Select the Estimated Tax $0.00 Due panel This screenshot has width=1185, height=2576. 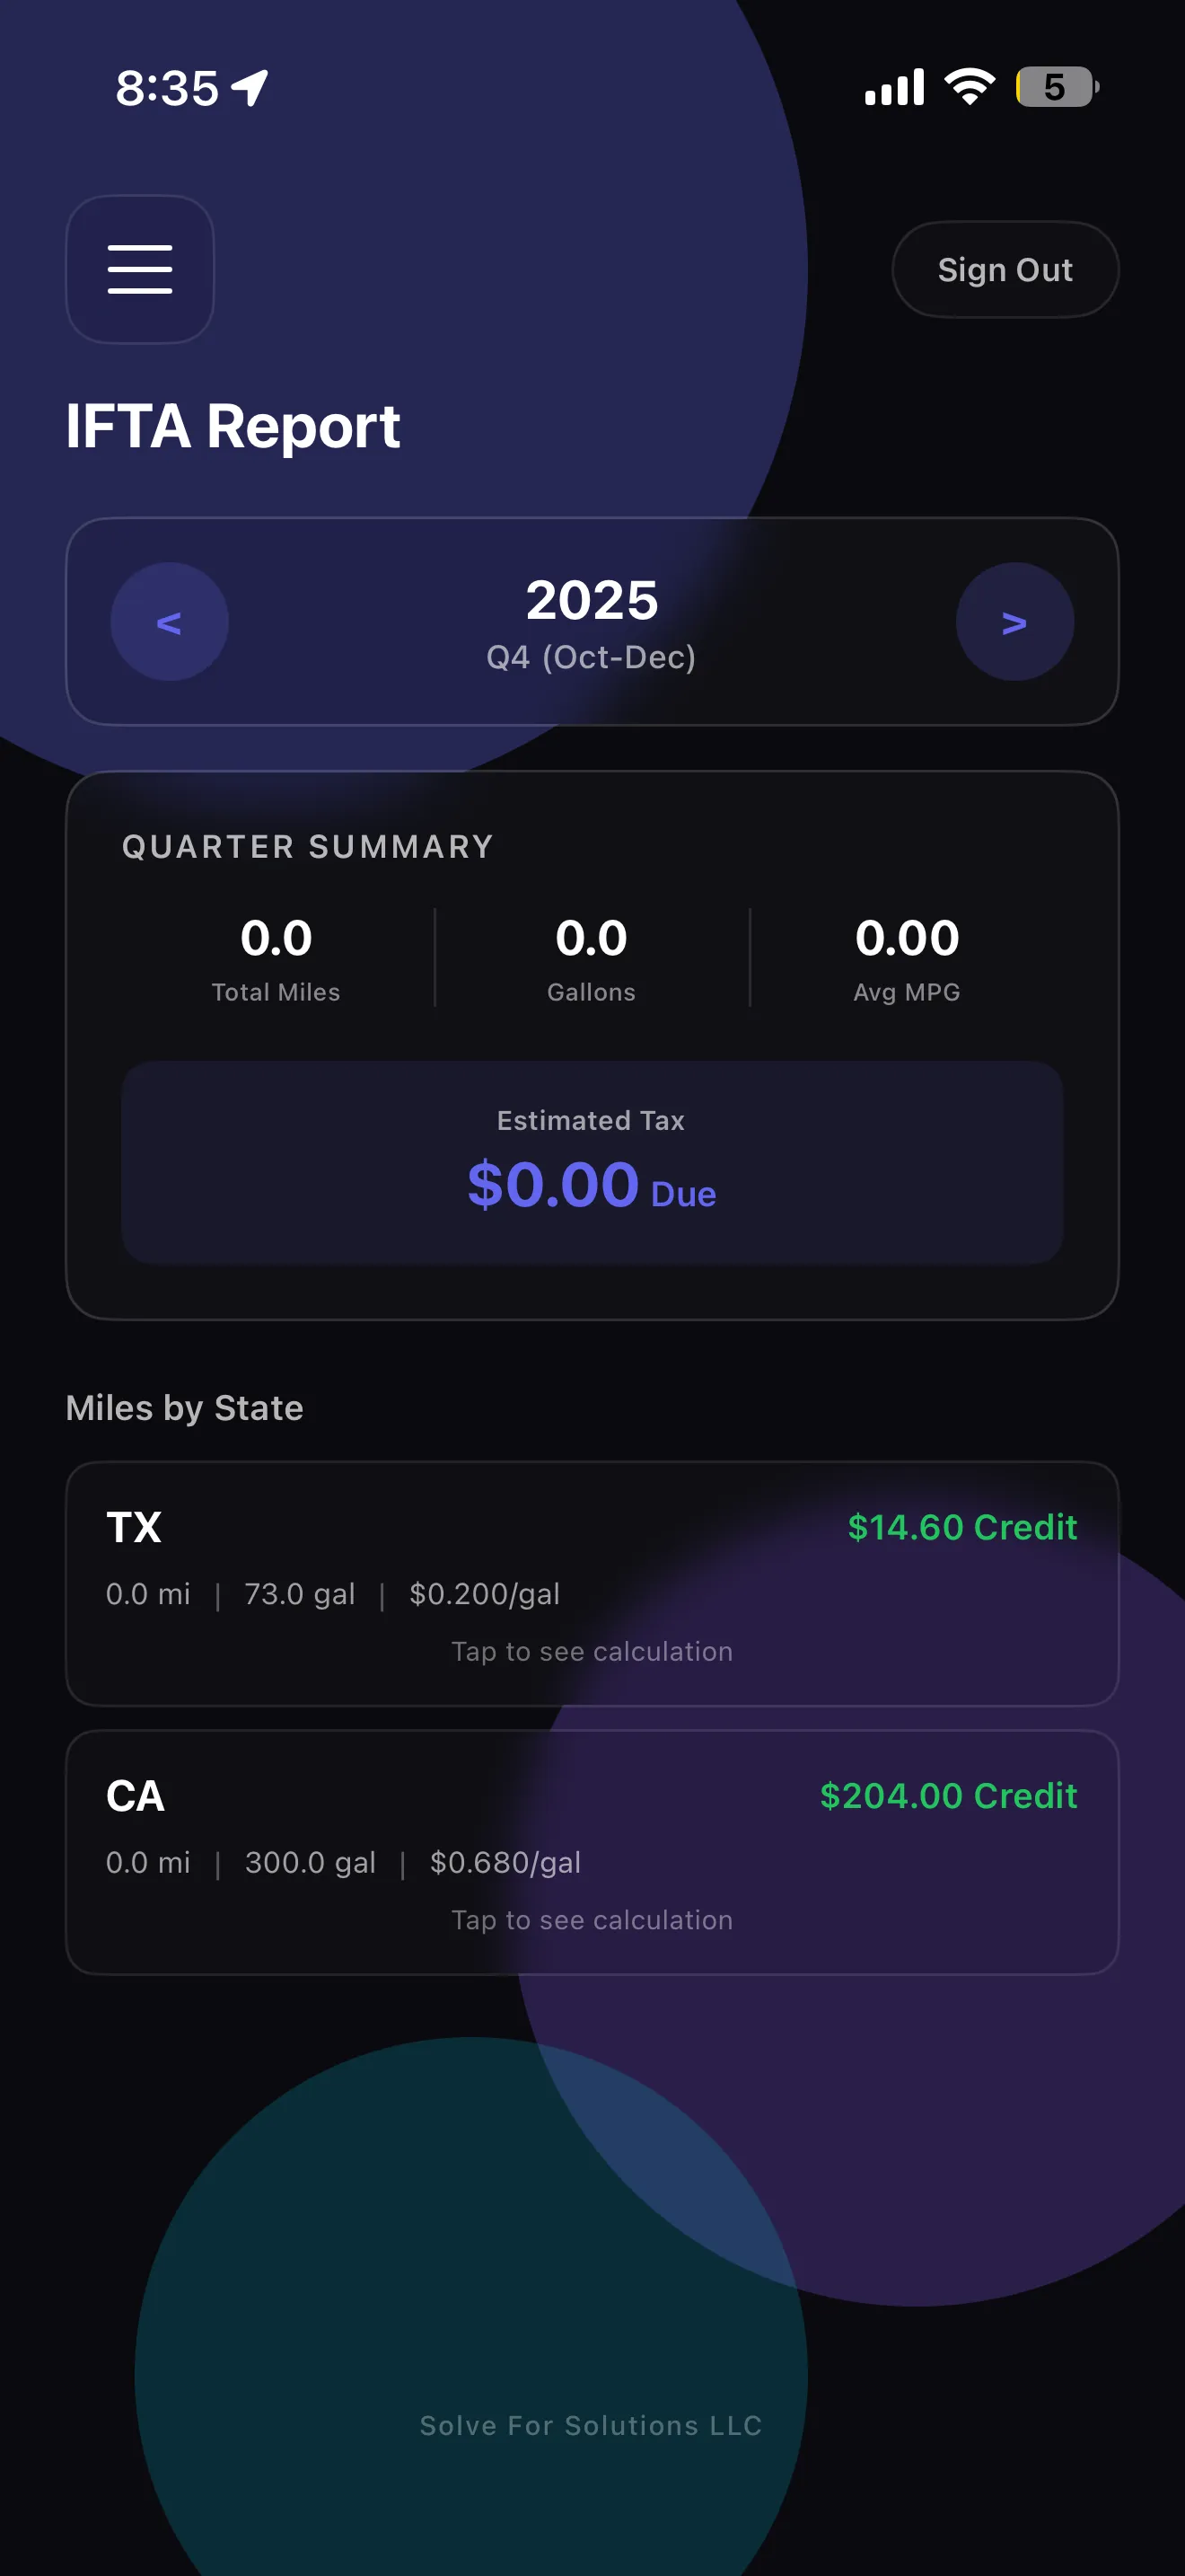tap(592, 1162)
